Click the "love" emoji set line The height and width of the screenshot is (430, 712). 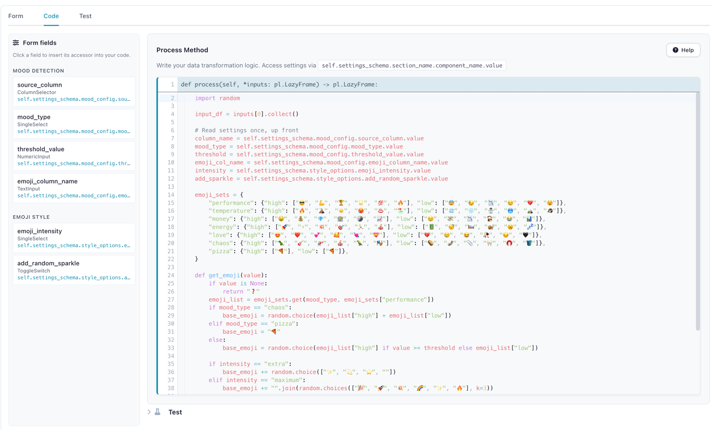(374, 235)
